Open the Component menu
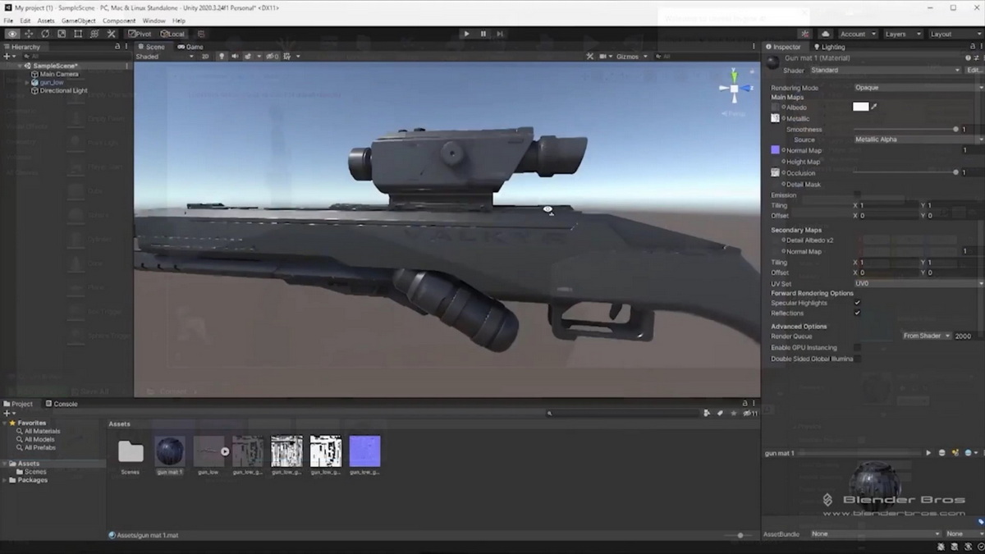Image resolution: width=985 pixels, height=554 pixels. pyautogui.click(x=119, y=21)
